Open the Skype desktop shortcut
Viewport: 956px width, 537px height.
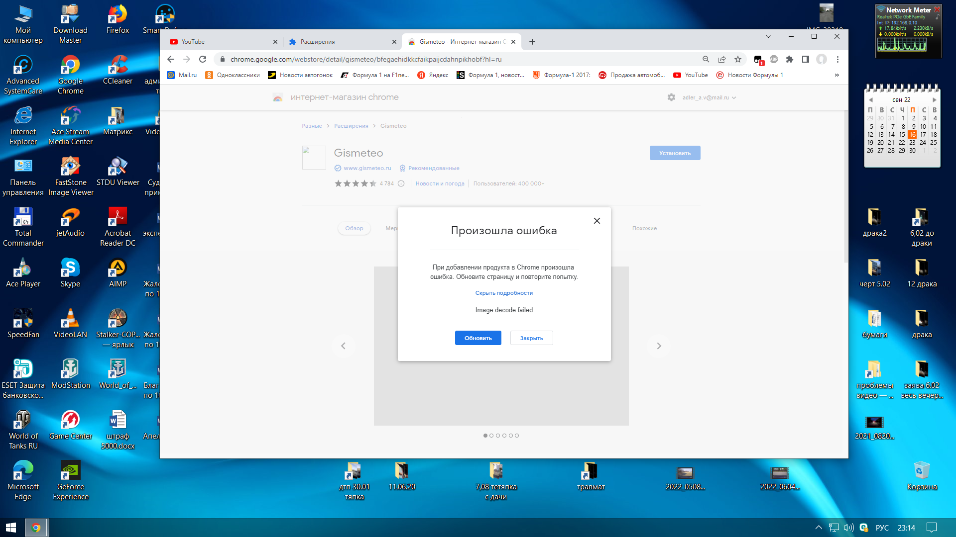tap(70, 272)
